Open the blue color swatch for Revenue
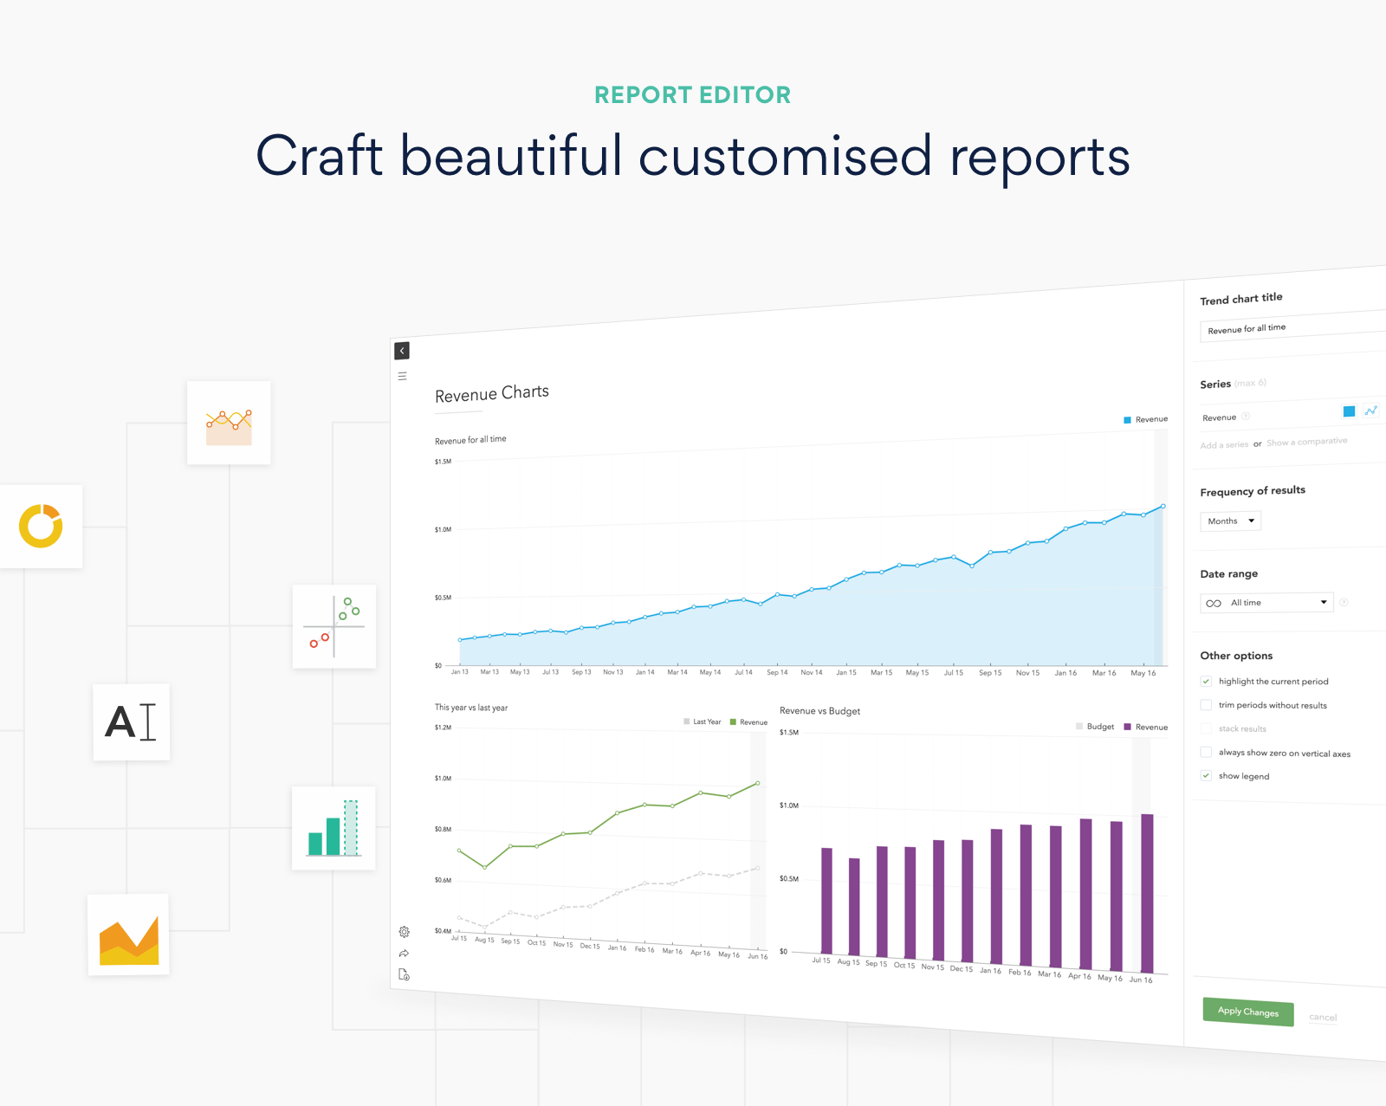Viewport: 1386px width, 1106px height. click(1349, 411)
